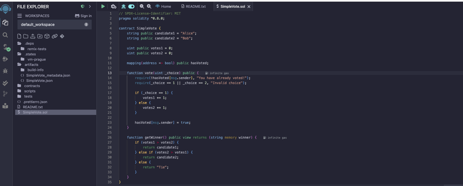Click the green shield verification icon
The width and height of the screenshot is (463, 186).
[82, 6]
